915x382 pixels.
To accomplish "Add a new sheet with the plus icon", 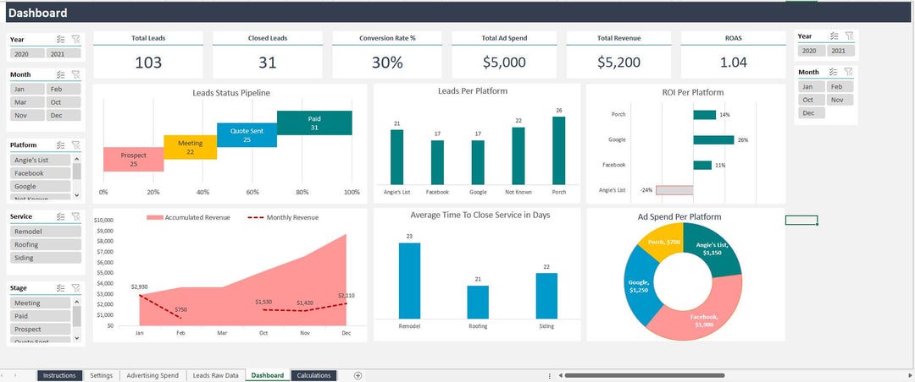I will (358, 375).
